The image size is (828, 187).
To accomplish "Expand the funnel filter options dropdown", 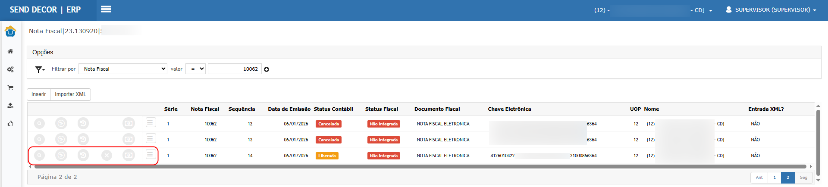I will (x=40, y=69).
